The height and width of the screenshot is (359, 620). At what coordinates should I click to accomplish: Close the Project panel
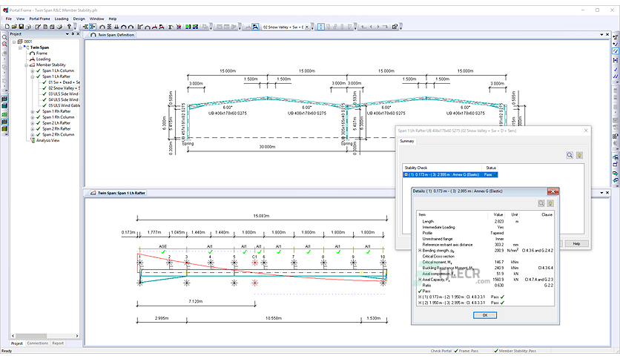point(78,34)
